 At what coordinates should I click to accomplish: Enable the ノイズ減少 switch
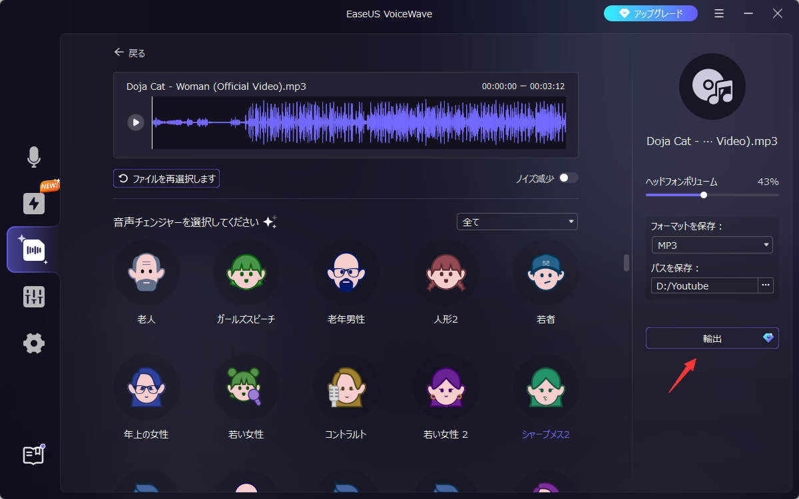tap(569, 178)
